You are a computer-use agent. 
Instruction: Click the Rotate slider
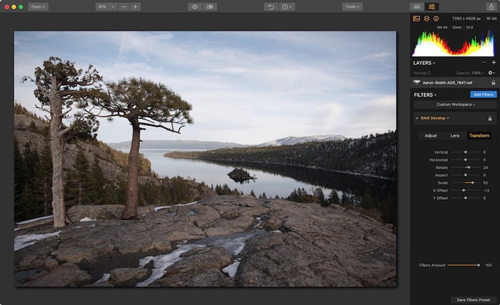click(465, 167)
